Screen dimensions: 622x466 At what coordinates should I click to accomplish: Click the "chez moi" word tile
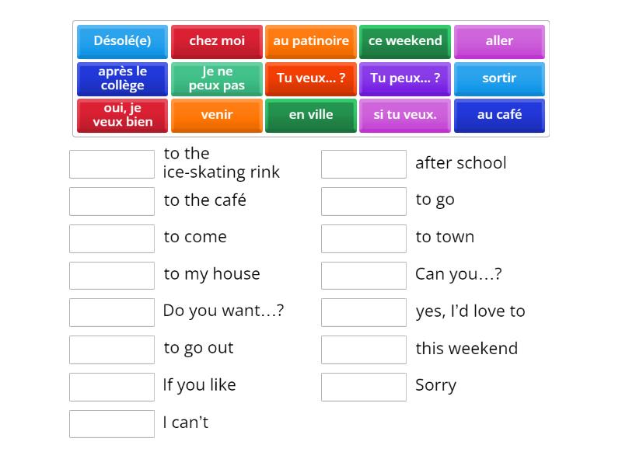216,42
